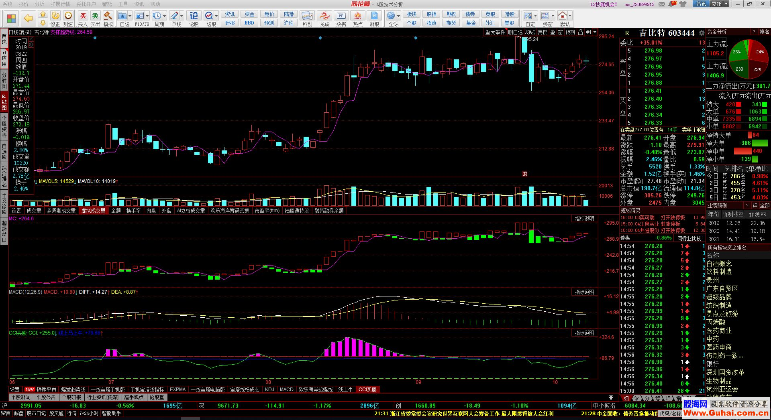Click the yellow up arrow icon

point(43,14)
